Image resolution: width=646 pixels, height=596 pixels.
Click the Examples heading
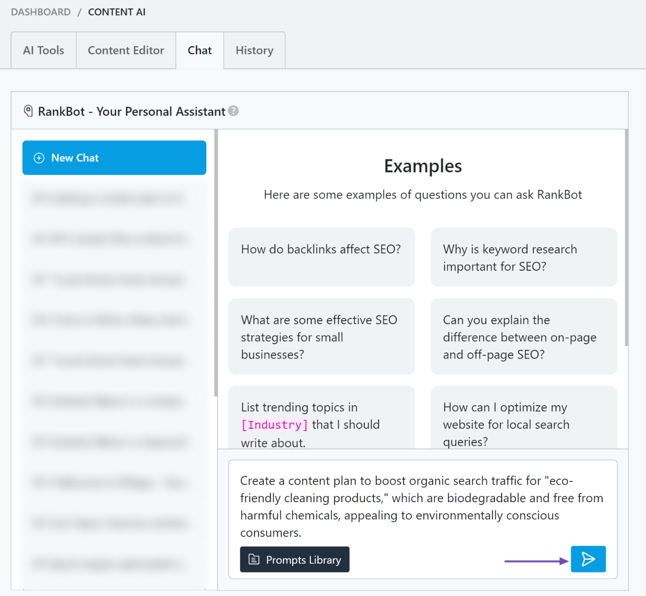[x=423, y=166]
